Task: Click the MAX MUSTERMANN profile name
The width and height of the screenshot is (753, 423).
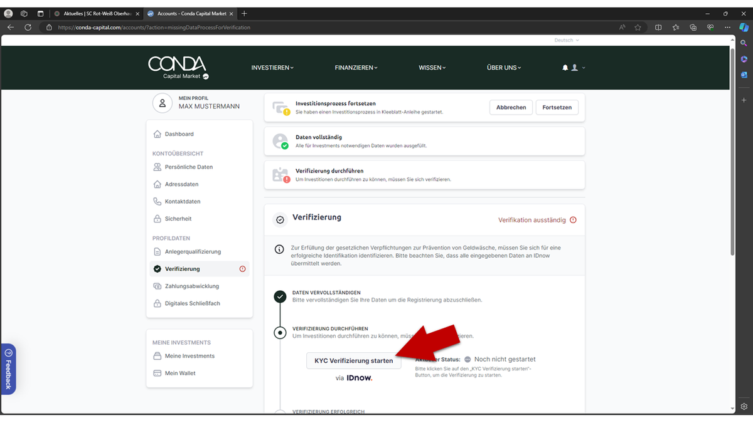Action: (209, 107)
